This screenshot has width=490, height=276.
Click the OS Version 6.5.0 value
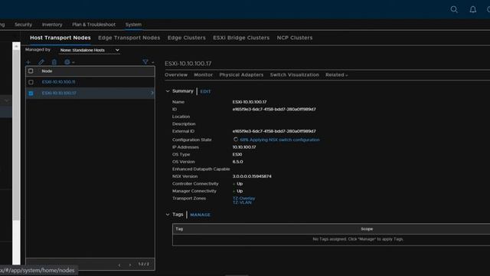pyautogui.click(x=237, y=162)
